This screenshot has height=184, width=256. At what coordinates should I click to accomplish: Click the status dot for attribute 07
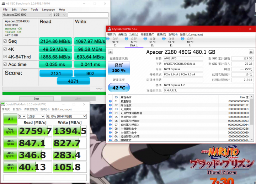coord(110,125)
